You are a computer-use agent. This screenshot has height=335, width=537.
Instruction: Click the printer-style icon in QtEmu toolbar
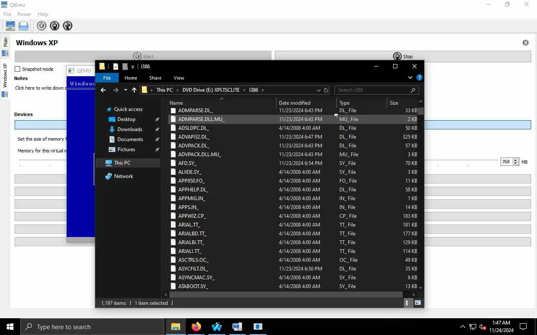click(23, 26)
